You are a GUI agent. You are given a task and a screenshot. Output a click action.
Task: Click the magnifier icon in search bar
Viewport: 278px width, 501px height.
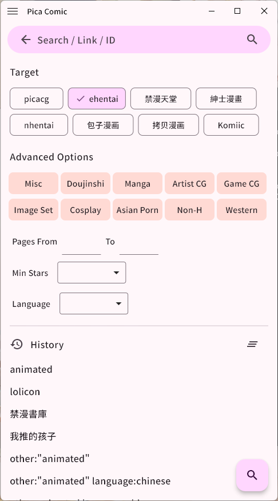(x=252, y=40)
